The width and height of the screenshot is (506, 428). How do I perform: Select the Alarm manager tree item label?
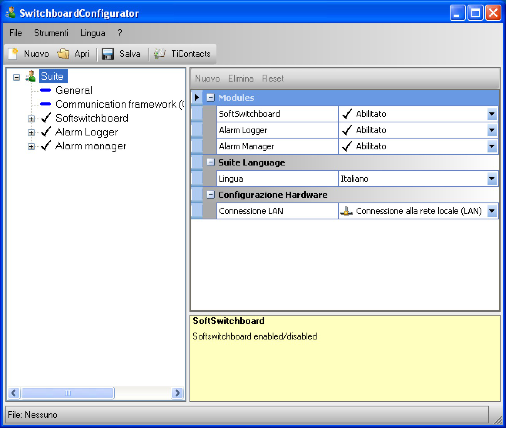(x=91, y=146)
